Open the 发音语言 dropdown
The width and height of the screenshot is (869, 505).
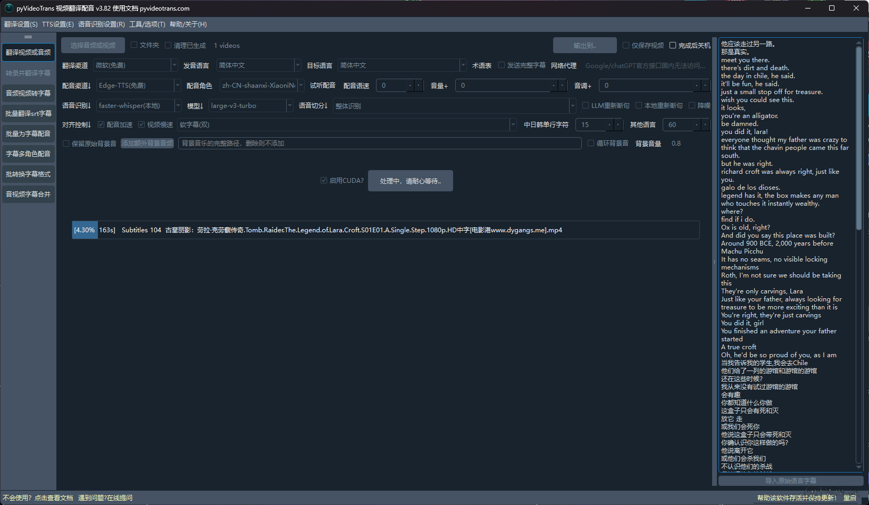click(258, 65)
